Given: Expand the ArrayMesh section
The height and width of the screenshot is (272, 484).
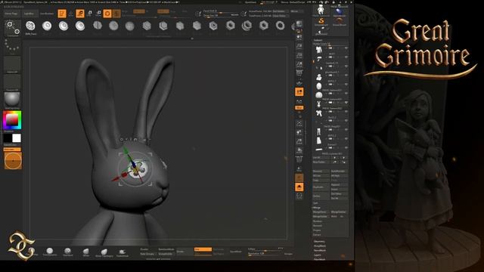Looking at the screenshot, I should (x=319, y=246).
